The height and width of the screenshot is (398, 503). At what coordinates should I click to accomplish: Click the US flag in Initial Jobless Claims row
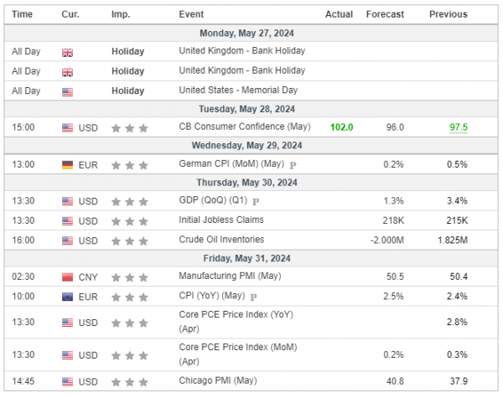(x=67, y=221)
